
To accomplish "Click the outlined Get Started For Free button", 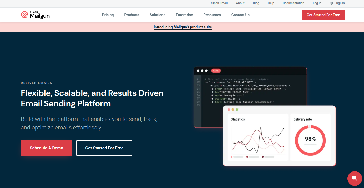I will (x=104, y=148).
